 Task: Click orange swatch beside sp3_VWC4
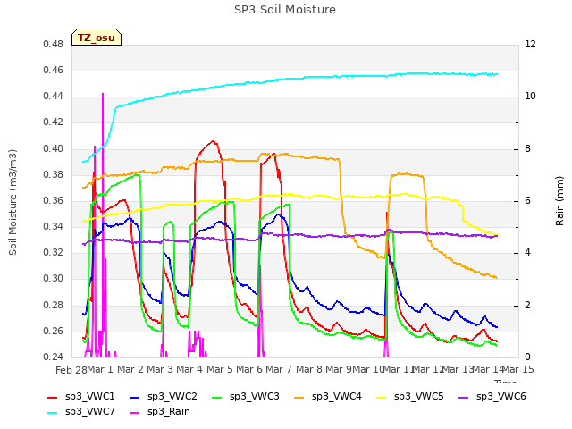pos(299,397)
